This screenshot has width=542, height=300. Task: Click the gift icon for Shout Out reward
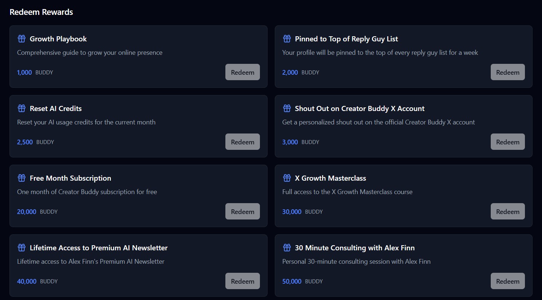coord(287,108)
